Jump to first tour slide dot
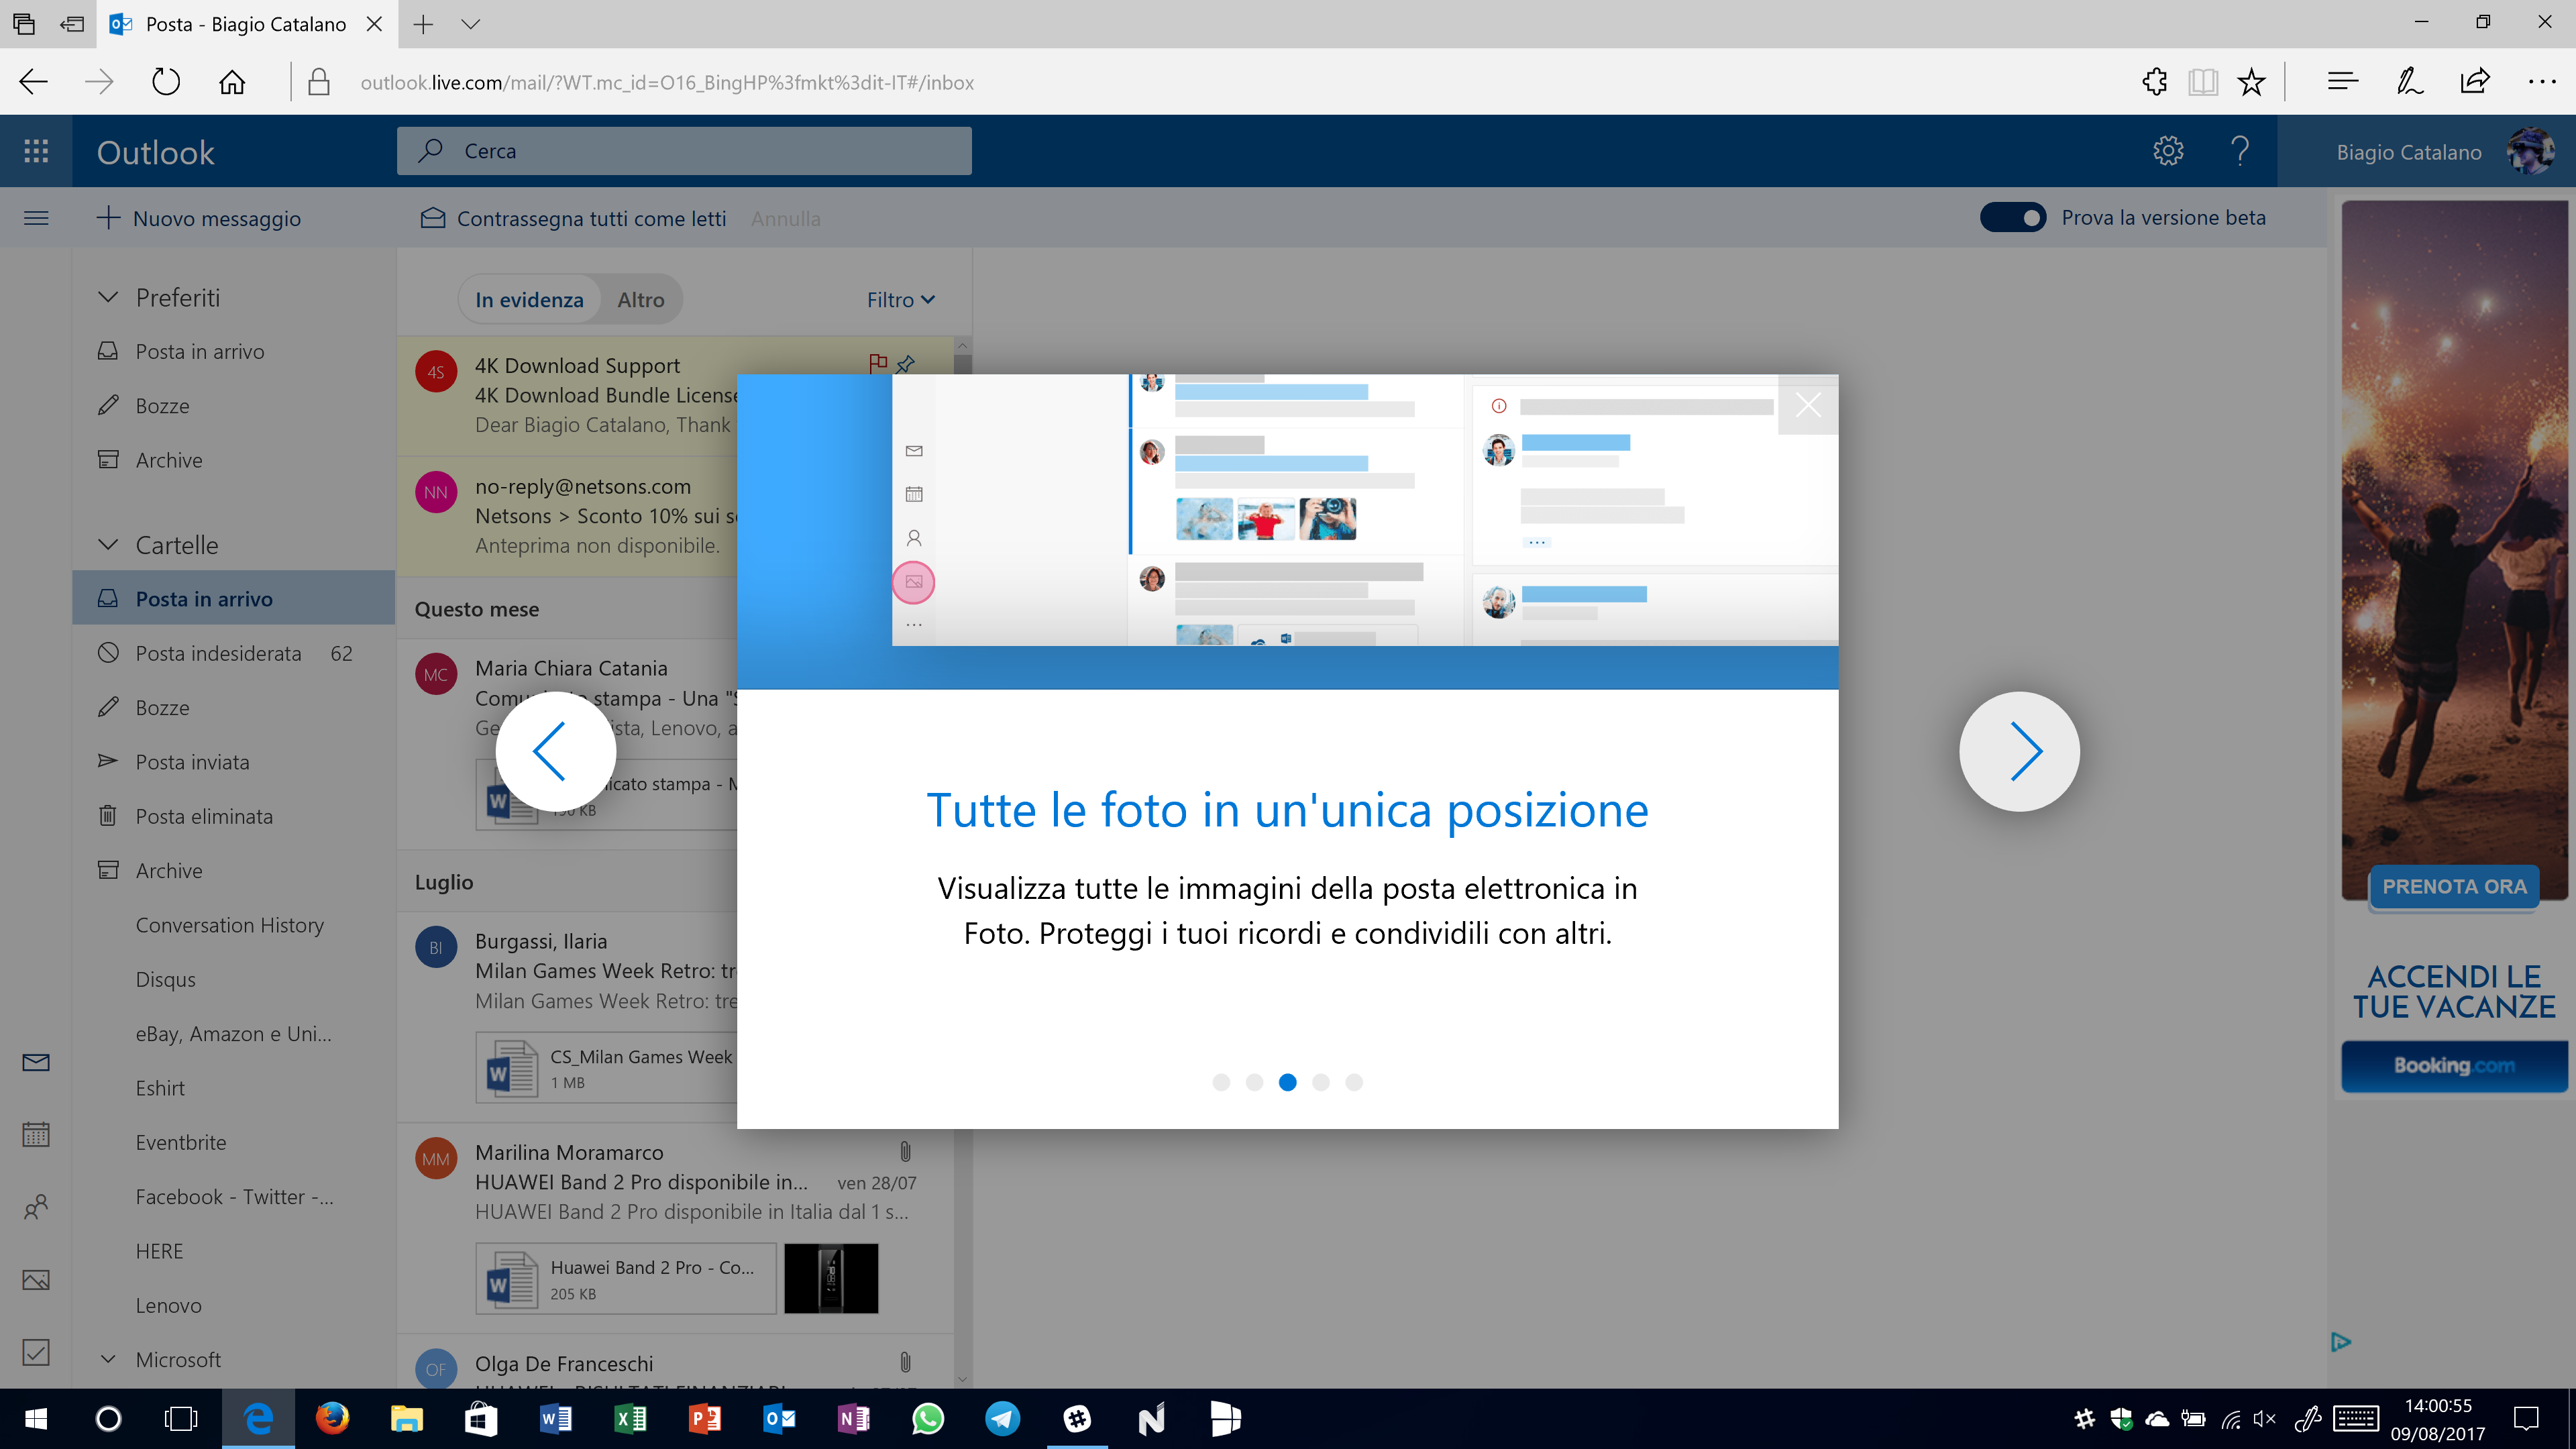Screen dimensions: 2576x1449 1221,1082
